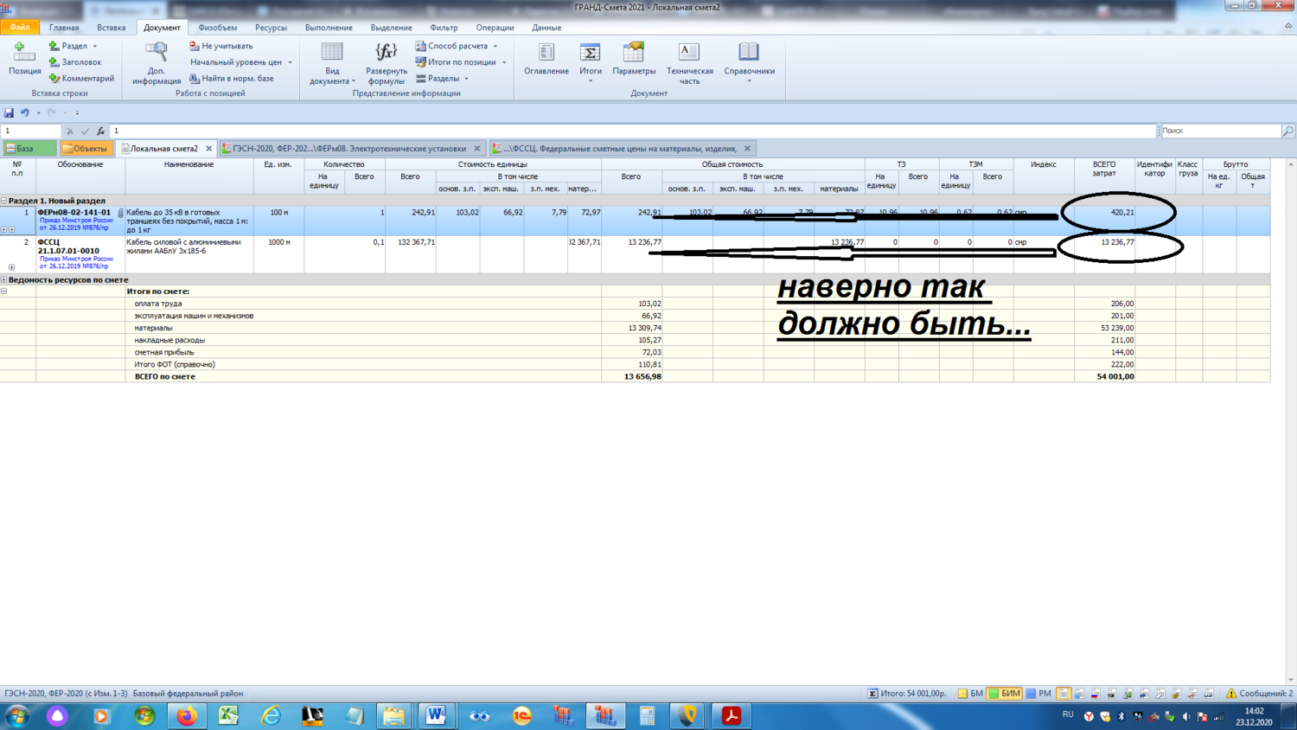Screen dimensions: 1297x730
Task: Click the ВСЕГО по смете total row
Action: click(x=635, y=377)
